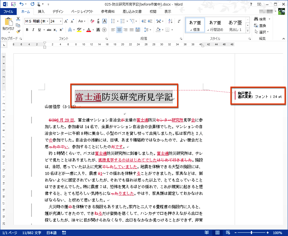Click the Undo arrow icon

(x=22, y=4)
